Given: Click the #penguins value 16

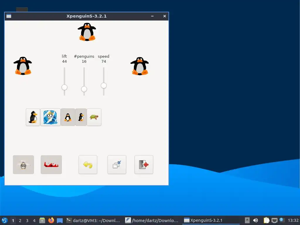Looking at the screenshot, I should [84, 62].
